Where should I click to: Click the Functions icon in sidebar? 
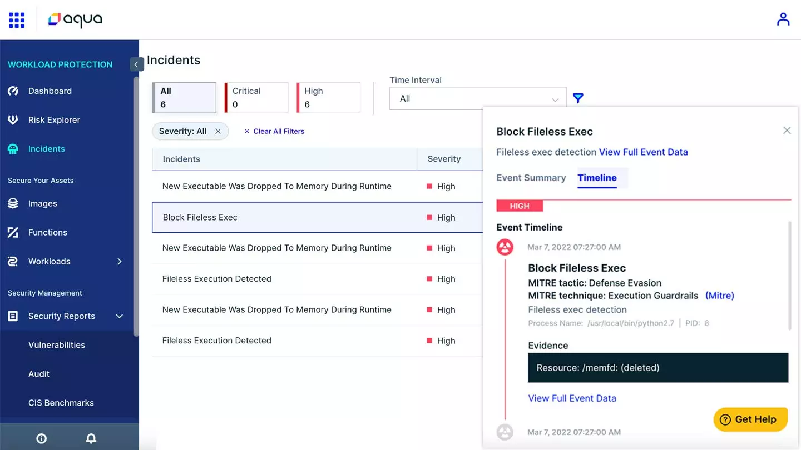pos(13,233)
